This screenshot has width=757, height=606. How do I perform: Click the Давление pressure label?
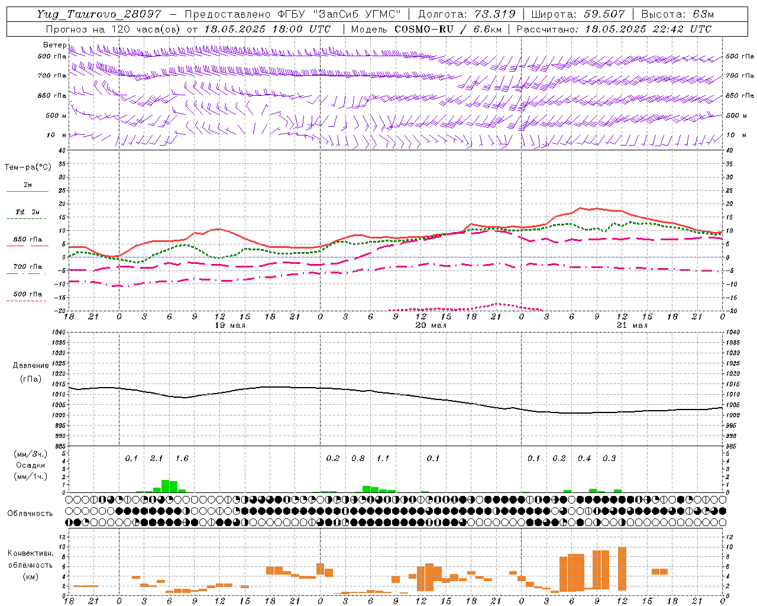[x=31, y=366]
